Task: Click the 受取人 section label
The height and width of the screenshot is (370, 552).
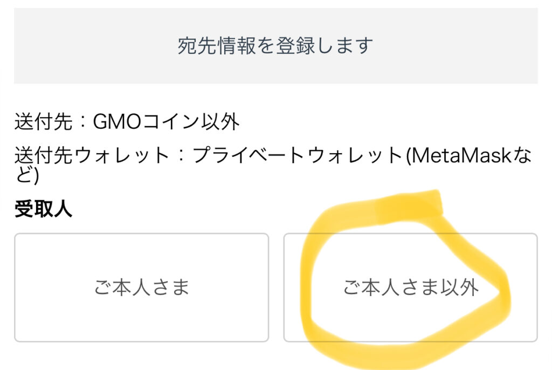Action: pos(43,209)
